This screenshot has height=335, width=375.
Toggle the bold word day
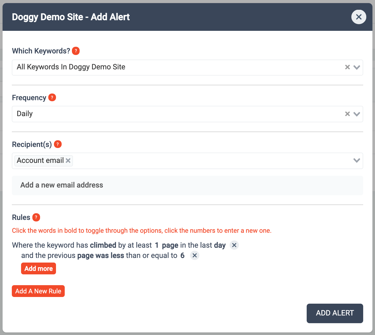point(220,245)
